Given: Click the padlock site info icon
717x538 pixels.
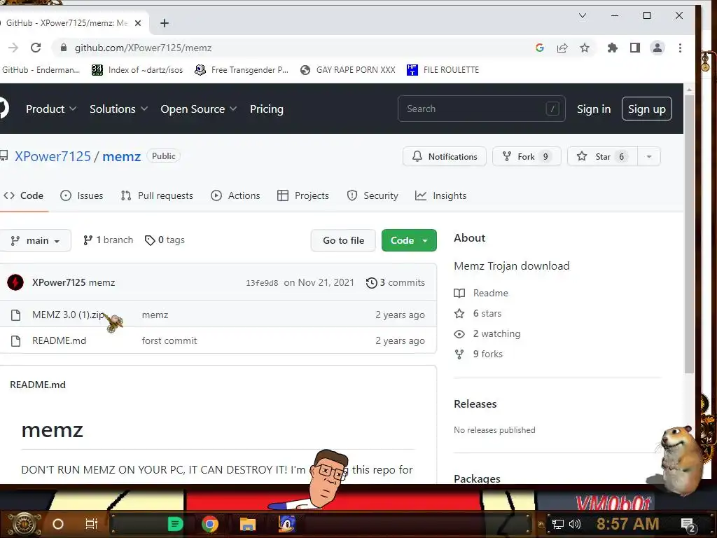Looking at the screenshot, I should pyautogui.click(x=64, y=48).
